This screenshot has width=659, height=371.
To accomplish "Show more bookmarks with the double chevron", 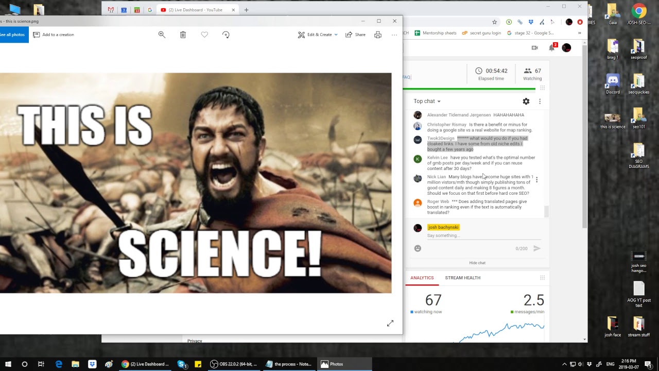I will (579, 33).
